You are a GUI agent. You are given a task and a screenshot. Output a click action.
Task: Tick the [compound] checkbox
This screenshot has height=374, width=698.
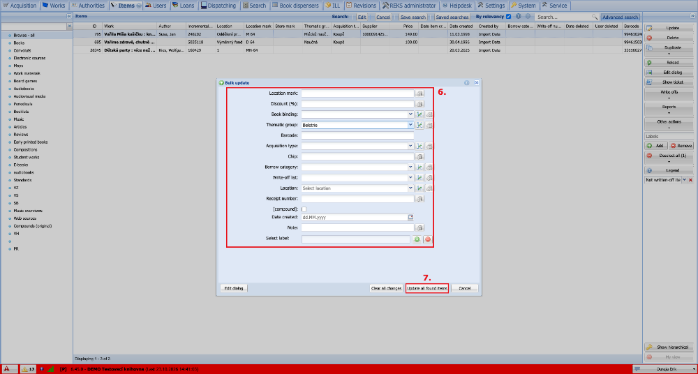(x=304, y=209)
